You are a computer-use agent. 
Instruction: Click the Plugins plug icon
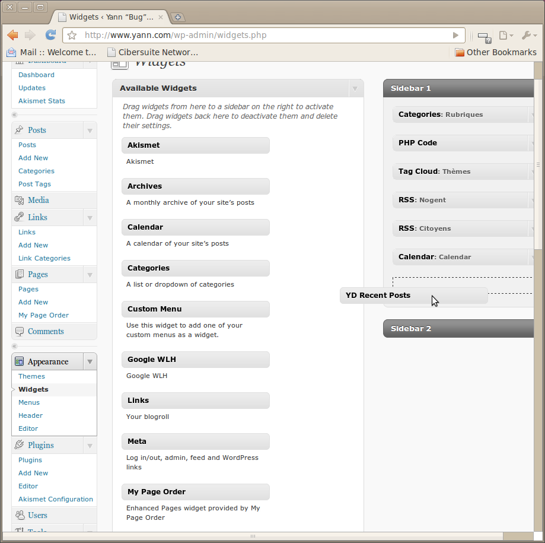pyautogui.click(x=19, y=445)
